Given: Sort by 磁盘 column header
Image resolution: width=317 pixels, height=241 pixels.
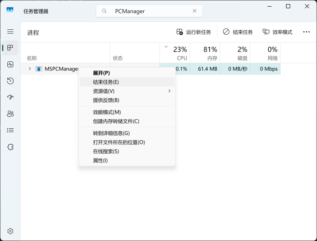Looking at the screenshot, I should point(235,53).
